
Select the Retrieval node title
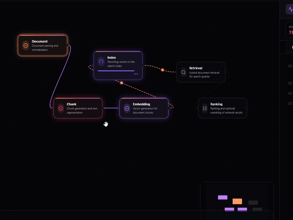[x=196, y=68]
